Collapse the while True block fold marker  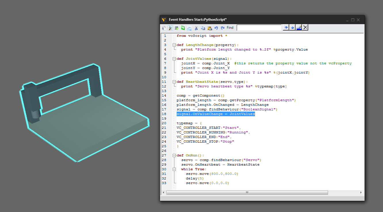coord(174,169)
